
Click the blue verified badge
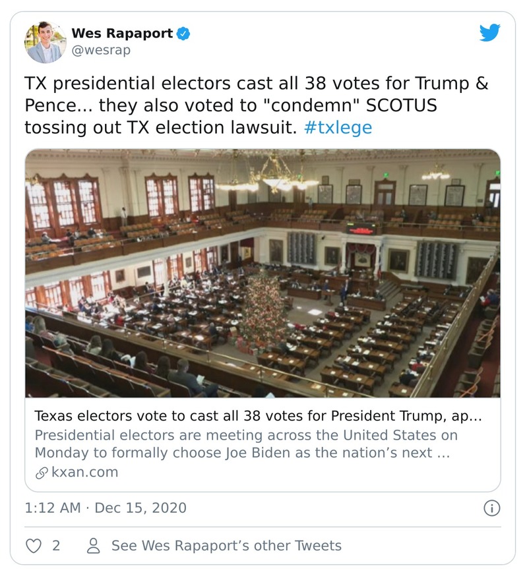(x=185, y=33)
